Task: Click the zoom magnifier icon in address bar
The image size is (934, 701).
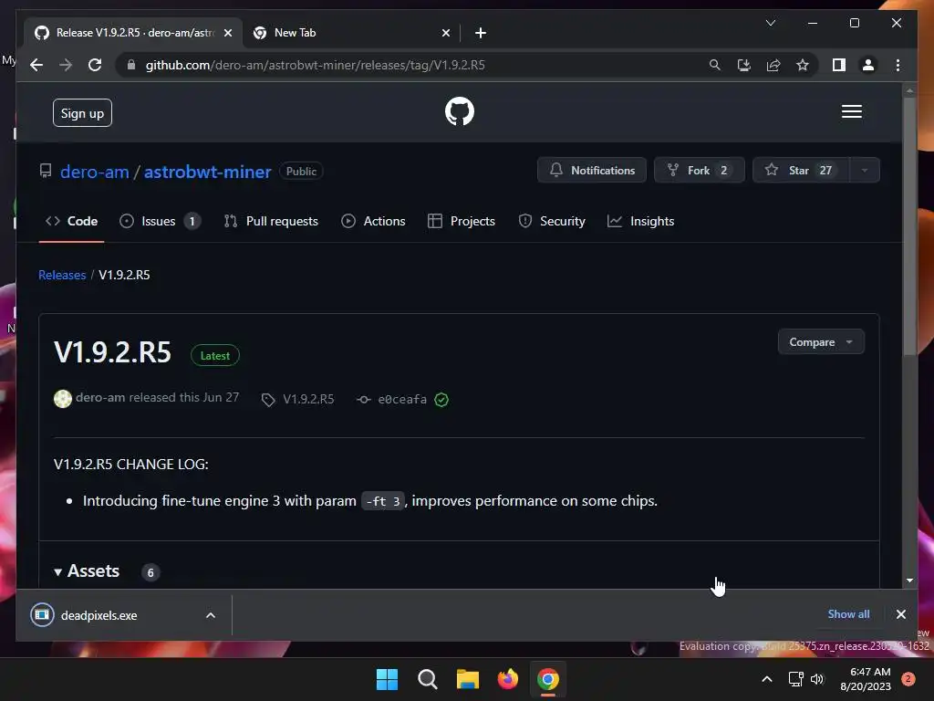Action: coord(715,65)
